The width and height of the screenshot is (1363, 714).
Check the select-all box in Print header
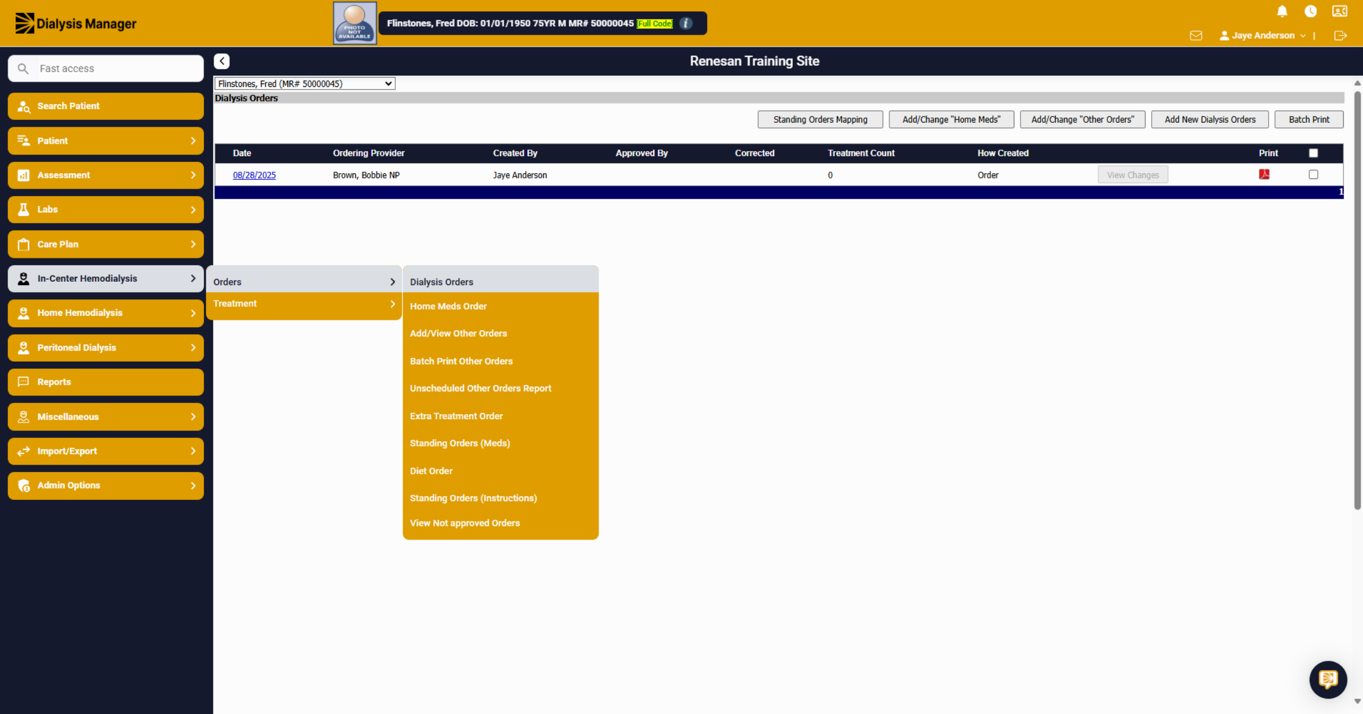click(1313, 153)
